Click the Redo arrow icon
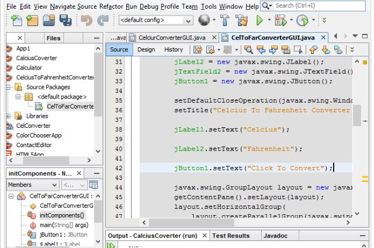374x248 pixels. (x=103, y=20)
